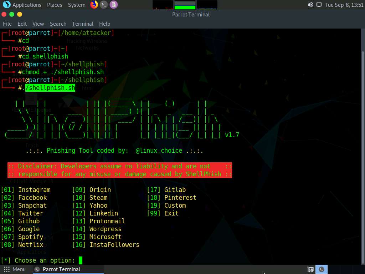This screenshot has height=274, width=365.
Task: Open the Menu grid icon in bottom panel
Action: click(7, 269)
